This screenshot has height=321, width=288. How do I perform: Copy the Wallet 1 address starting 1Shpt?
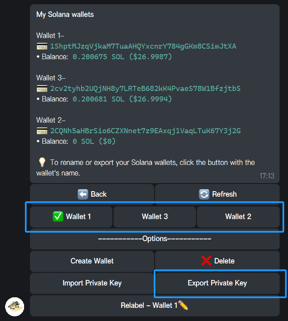tap(143, 46)
